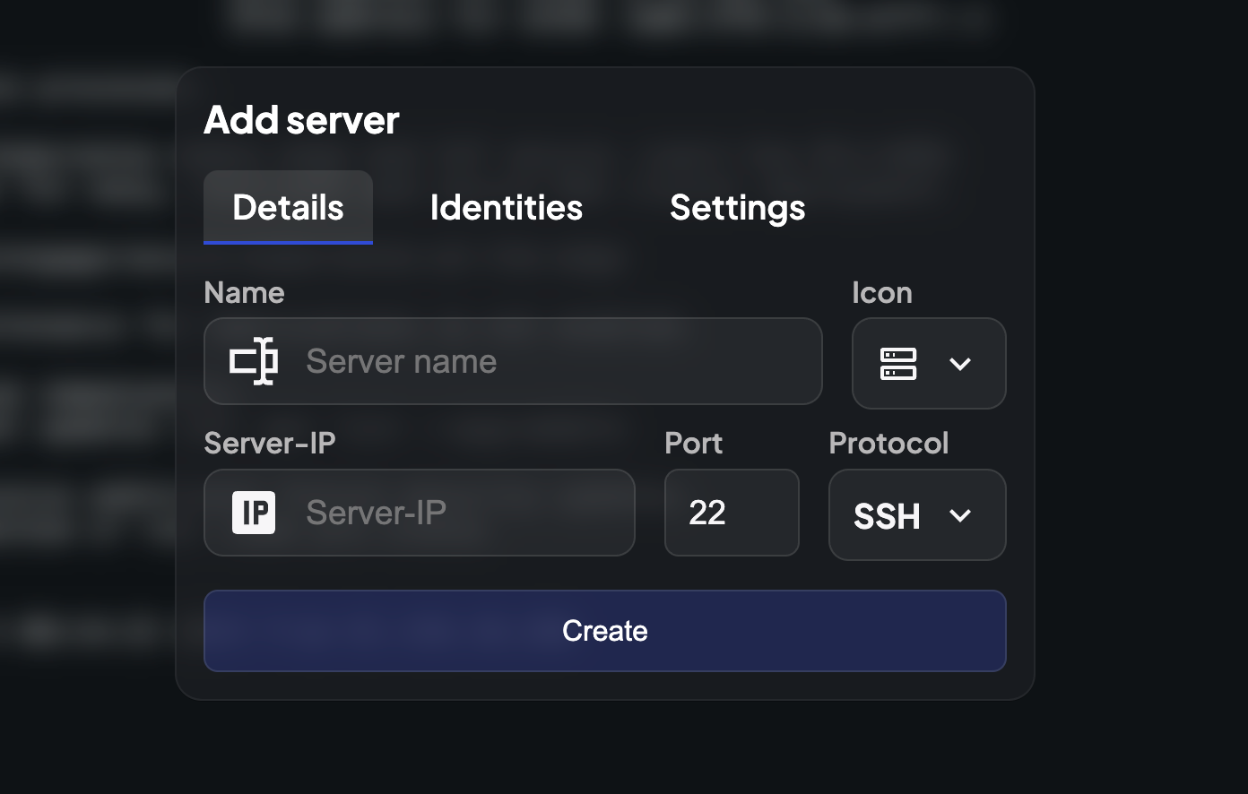Select the Details tab
The width and height of the screenshot is (1248, 794).
tap(288, 207)
